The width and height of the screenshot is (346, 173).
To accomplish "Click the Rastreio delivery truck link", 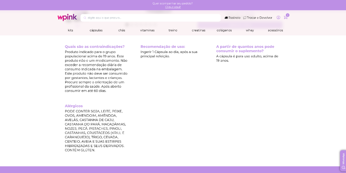I will click(232, 18).
